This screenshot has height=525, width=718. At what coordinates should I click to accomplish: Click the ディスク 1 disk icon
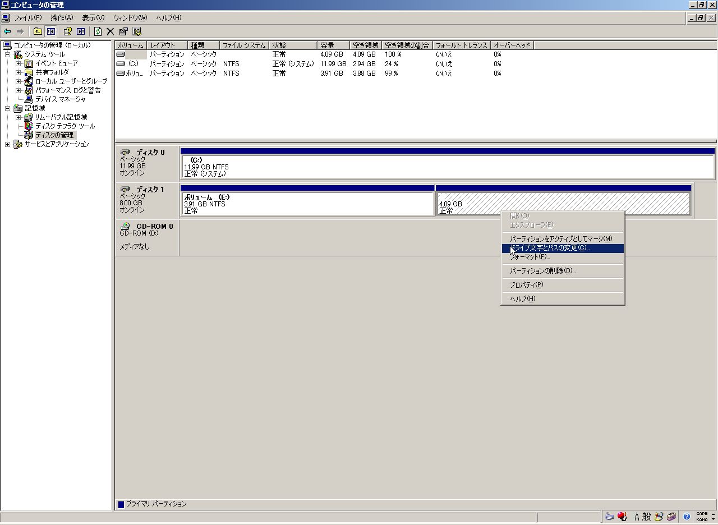(x=125, y=189)
